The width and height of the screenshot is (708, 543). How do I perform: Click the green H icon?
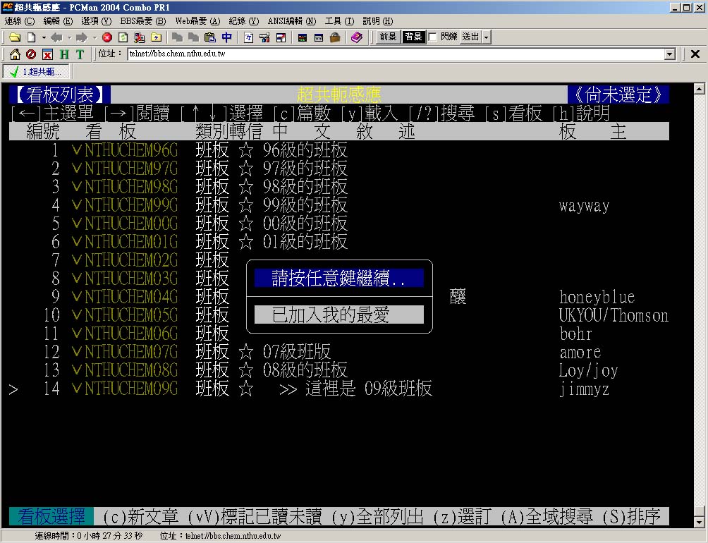click(64, 54)
